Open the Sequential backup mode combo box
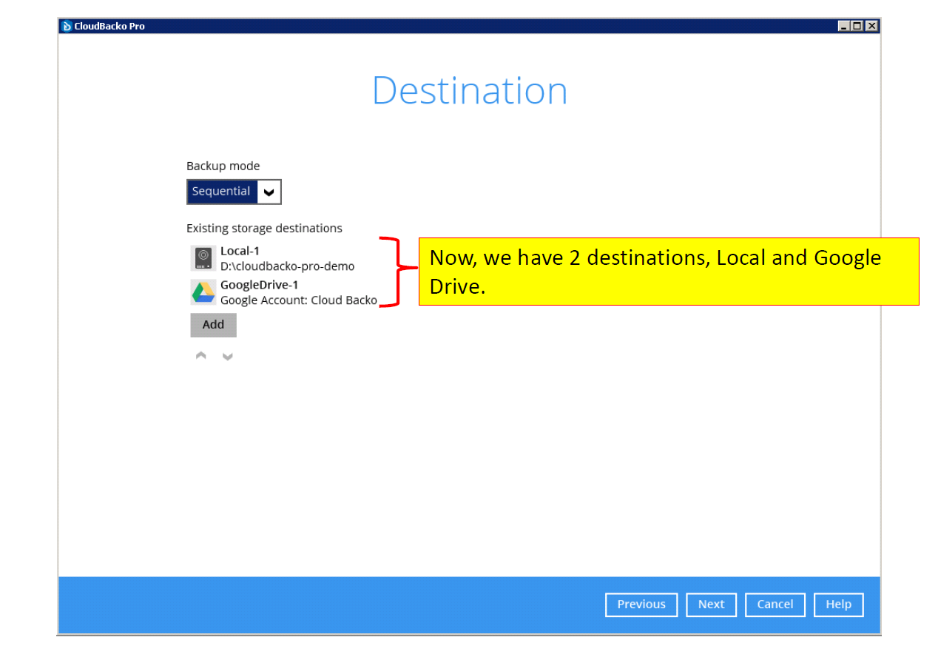This screenshot has width=938, height=657. point(222,192)
